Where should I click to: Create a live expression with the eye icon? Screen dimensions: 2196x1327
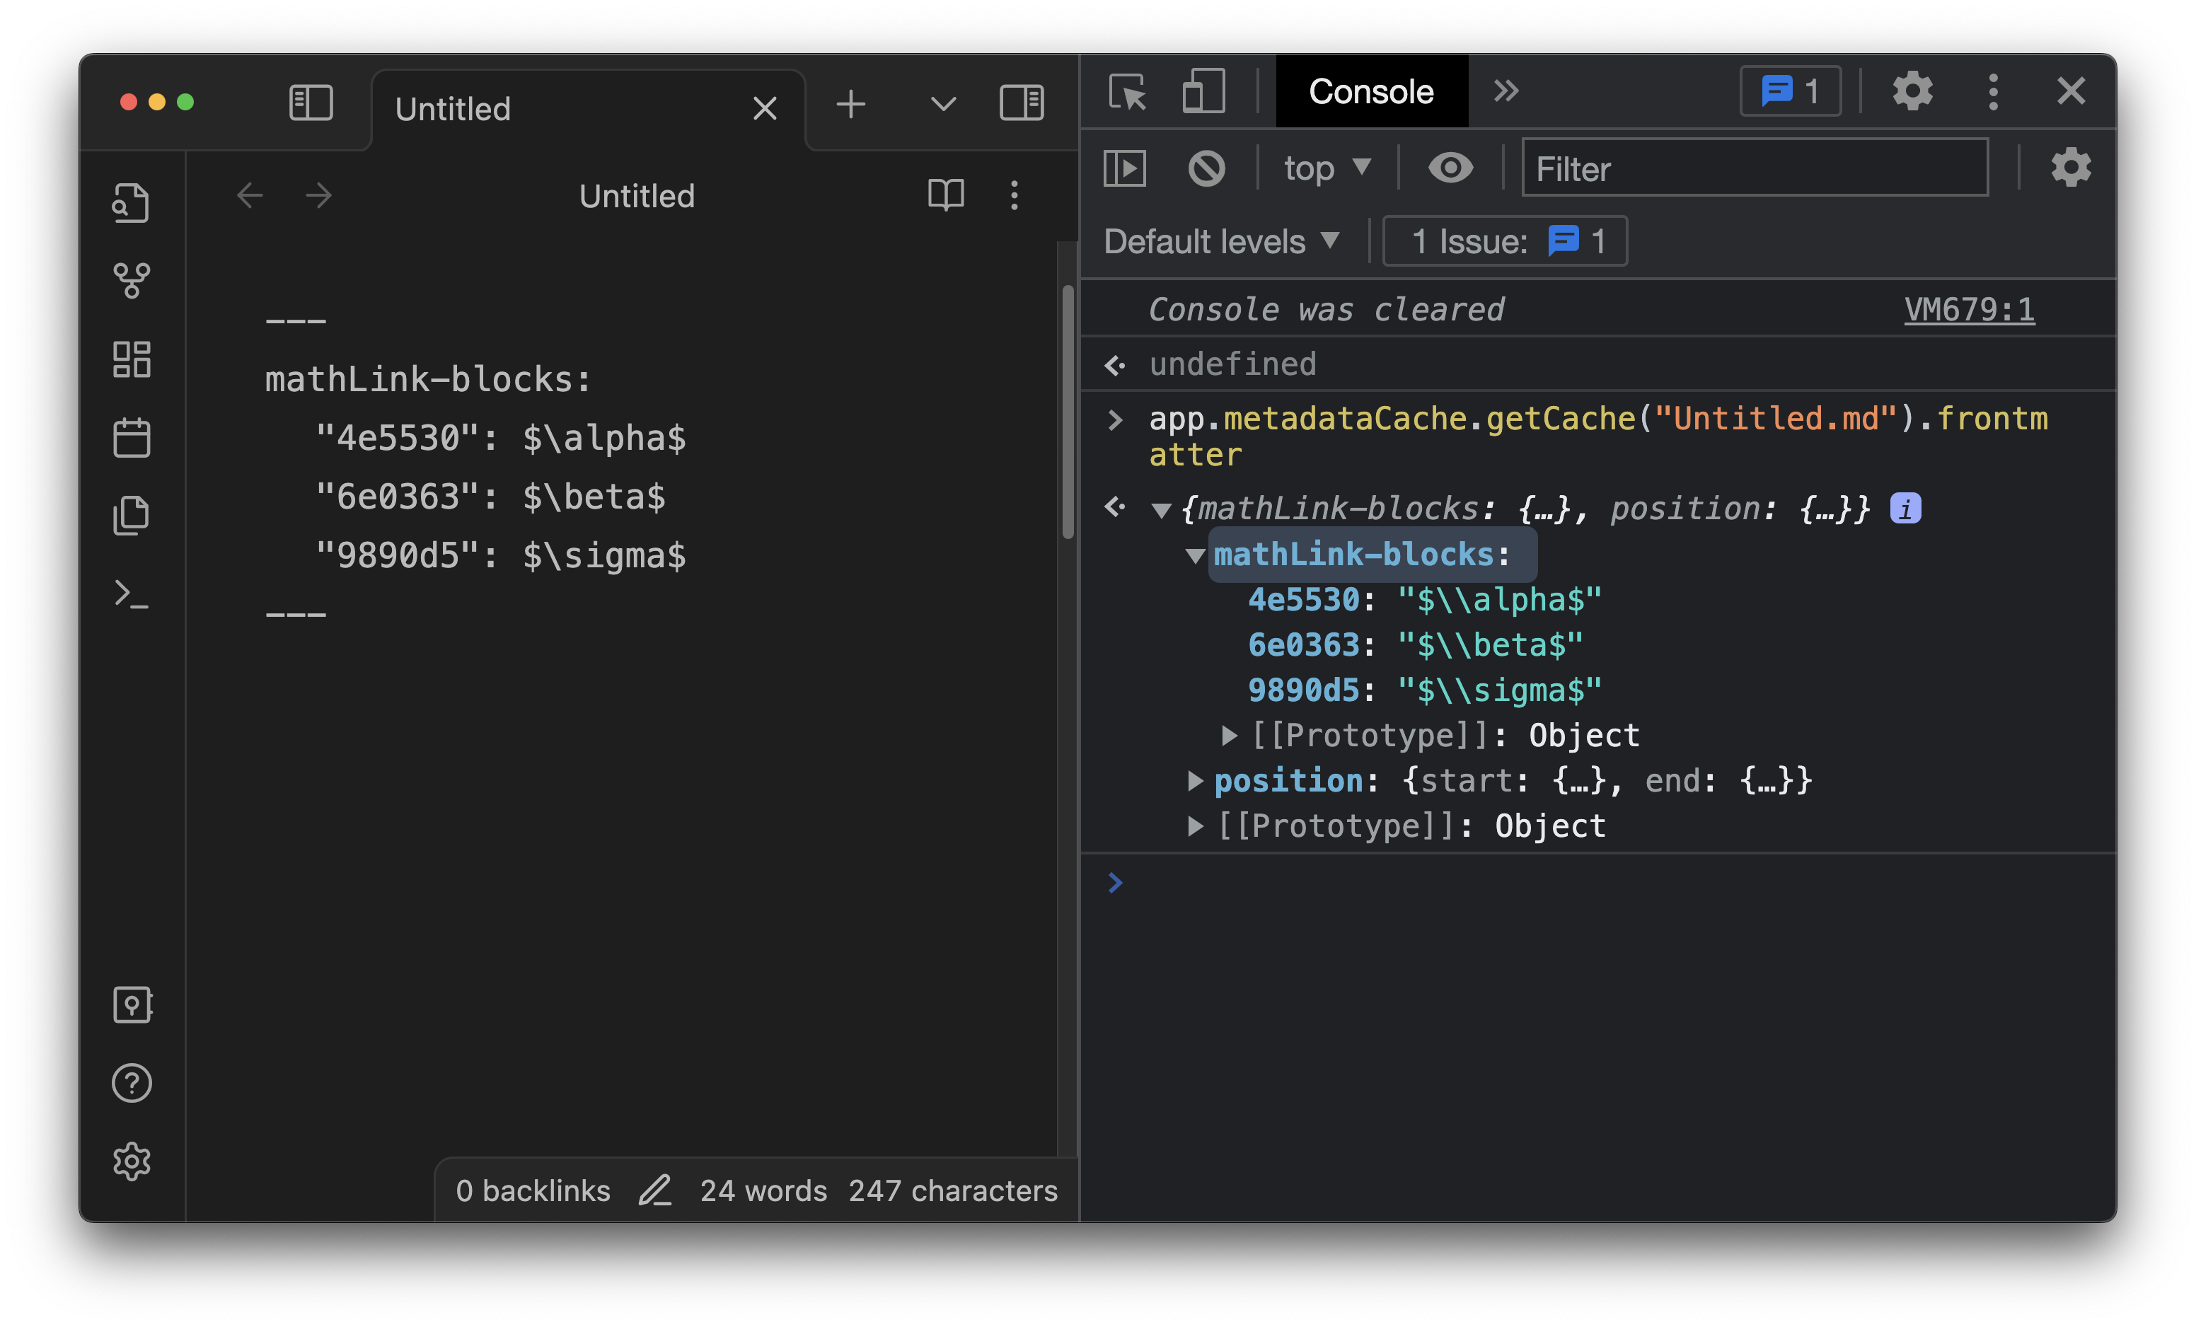(x=1450, y=168)
